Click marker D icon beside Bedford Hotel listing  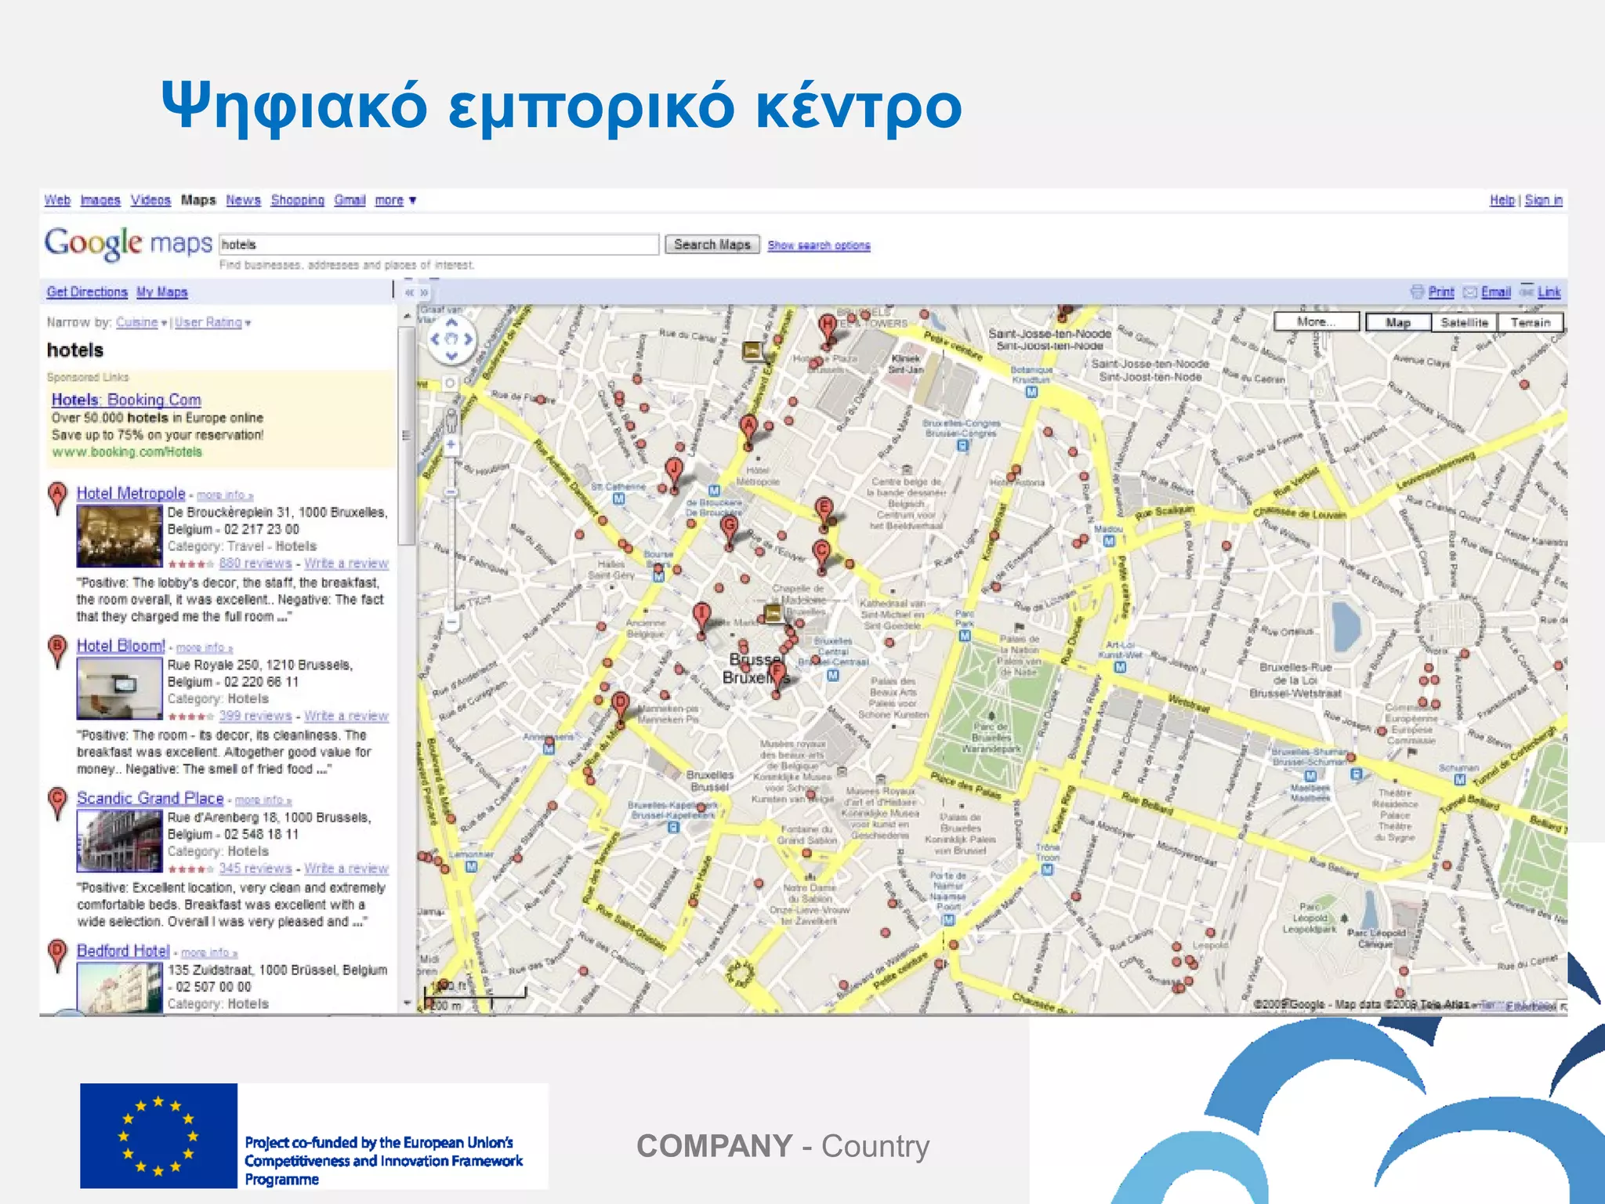(56, 956)
